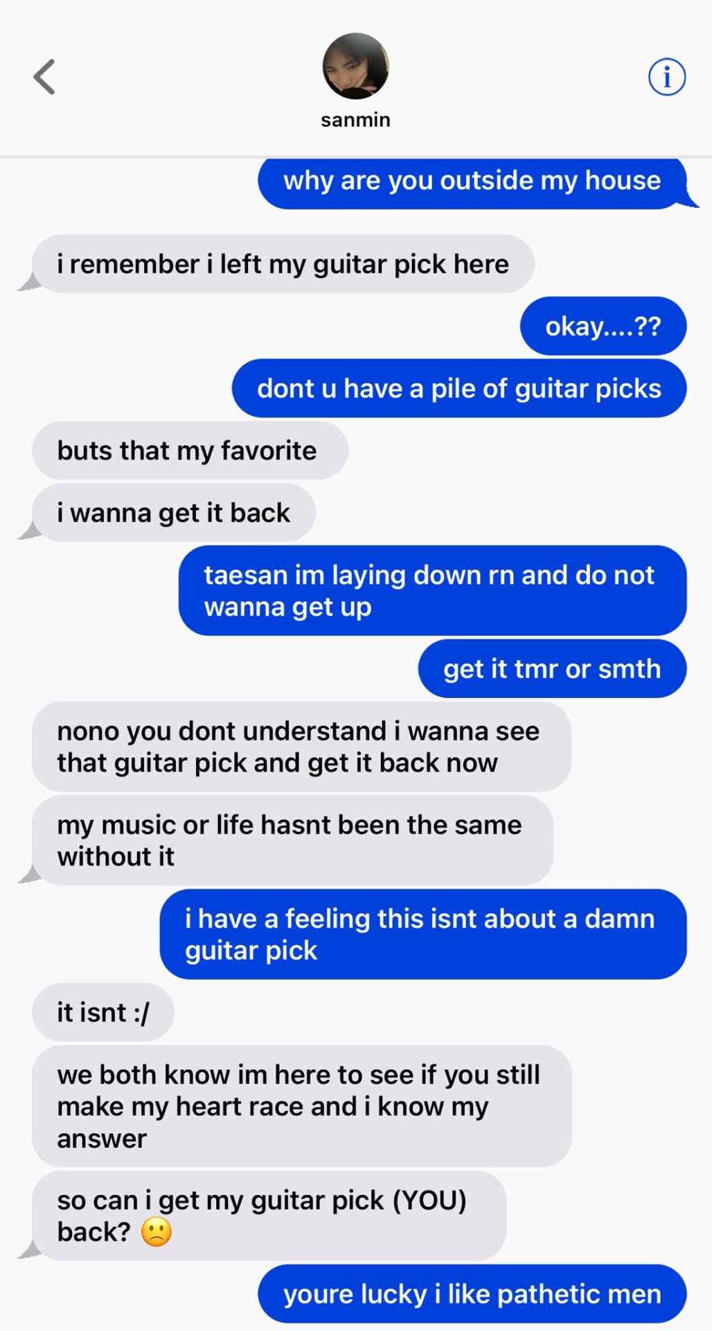
Task: Select the 'we both know im here' message
Action: click(302, 1106)
